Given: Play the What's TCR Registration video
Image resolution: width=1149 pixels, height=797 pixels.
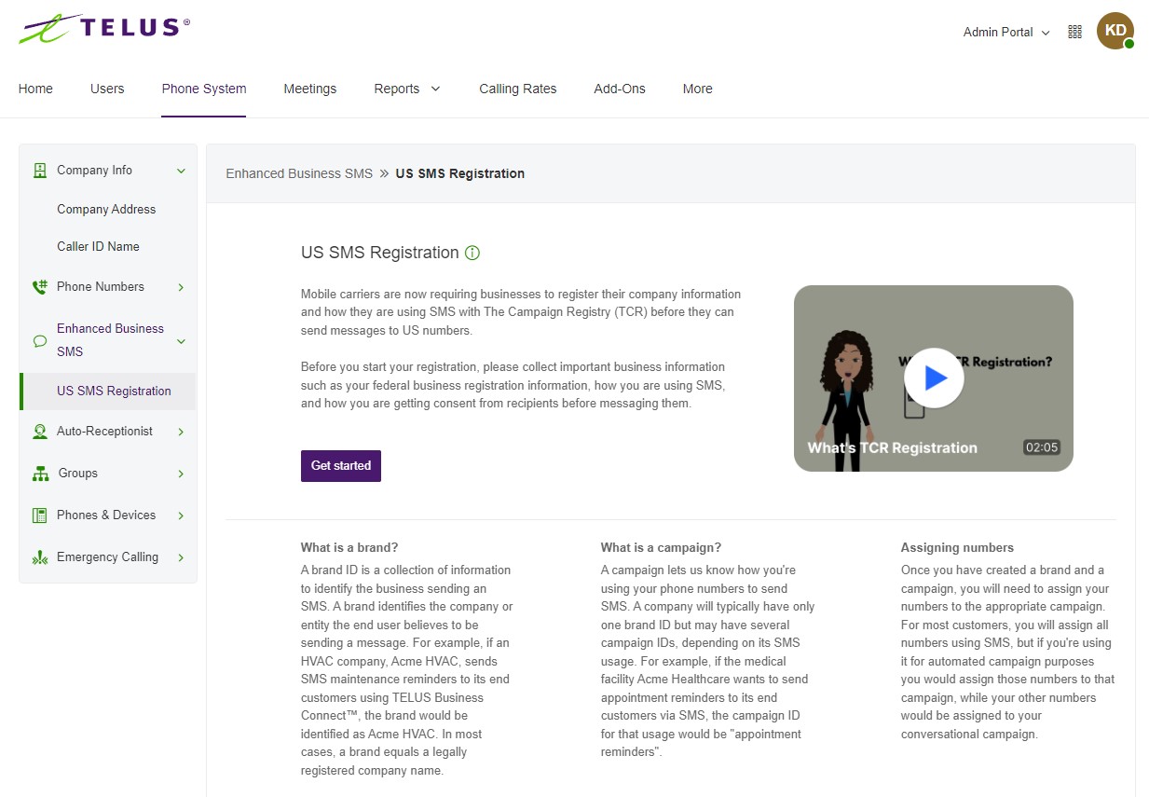Looking at the screenshot, I should coord(934,378).
